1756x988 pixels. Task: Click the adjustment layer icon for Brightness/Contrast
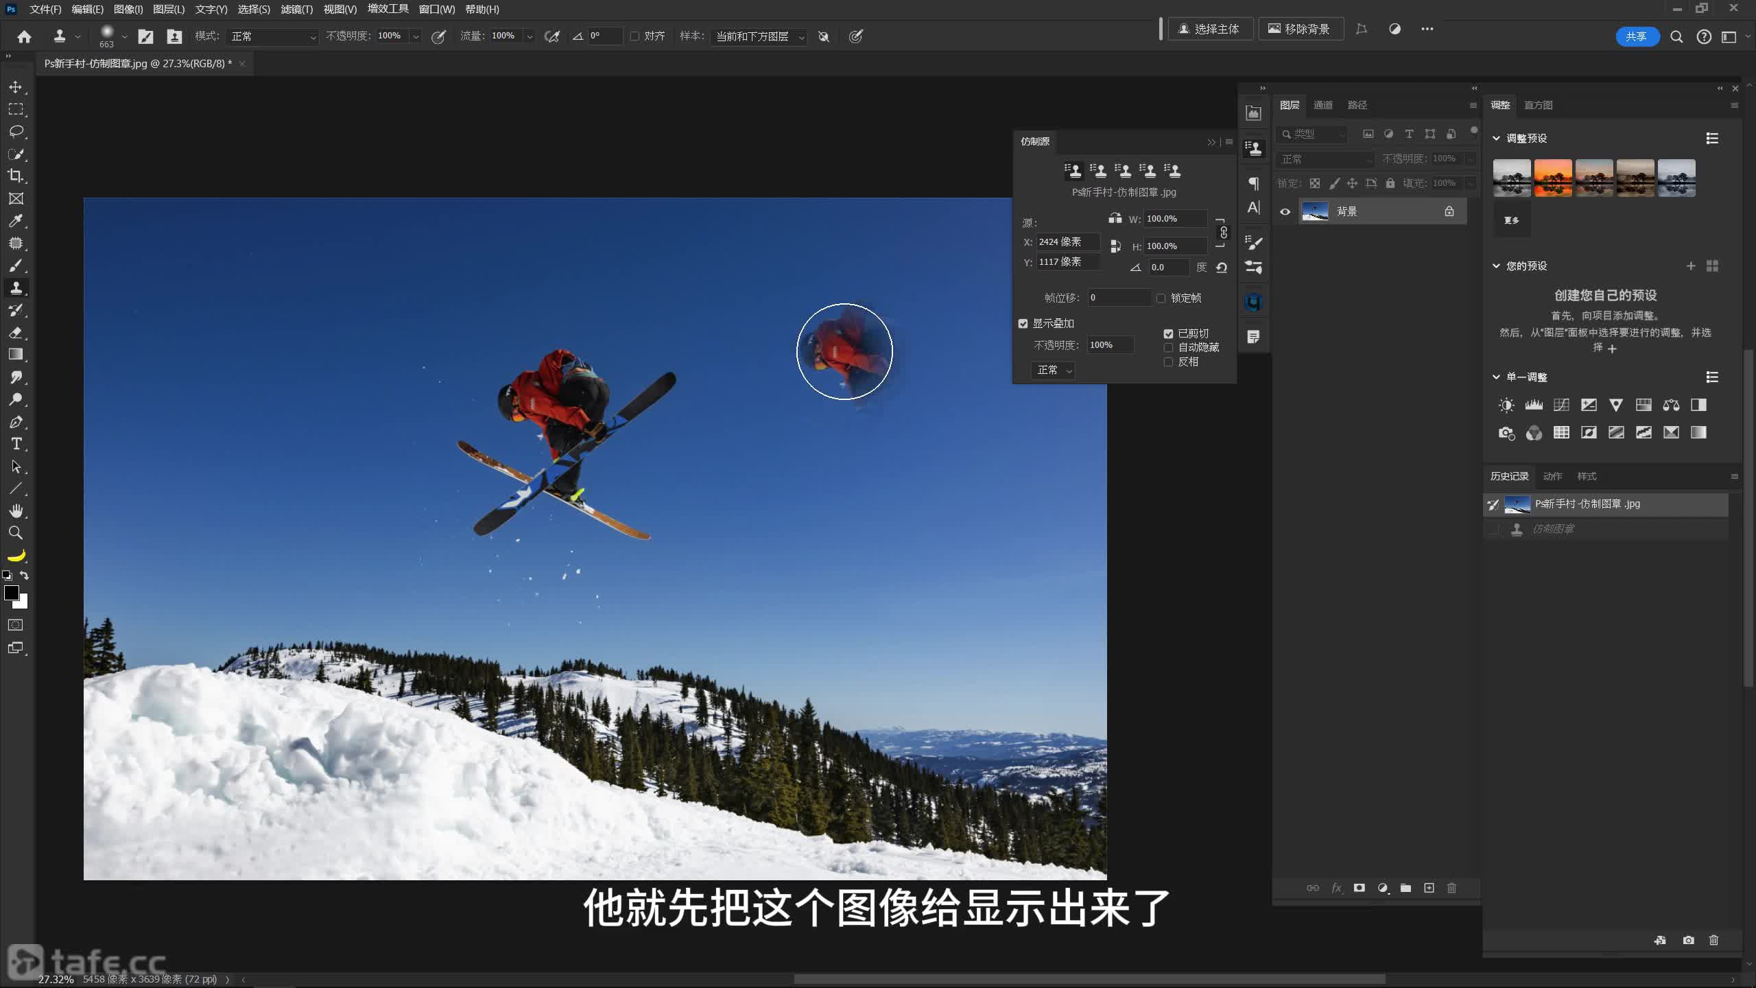(1506, 405)
